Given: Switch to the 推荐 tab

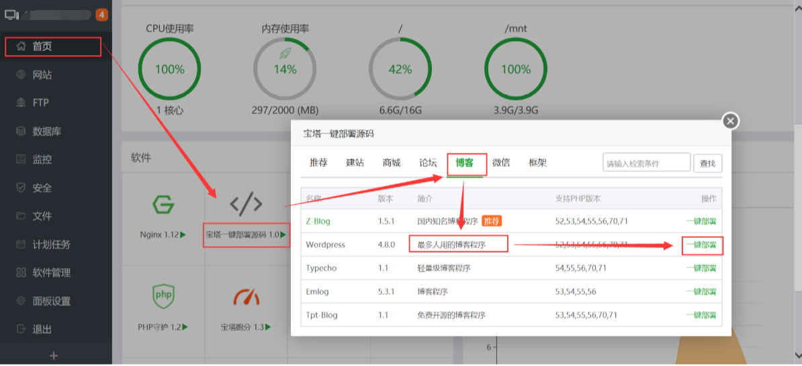Looking at the screenshot, I should [318, 163].
